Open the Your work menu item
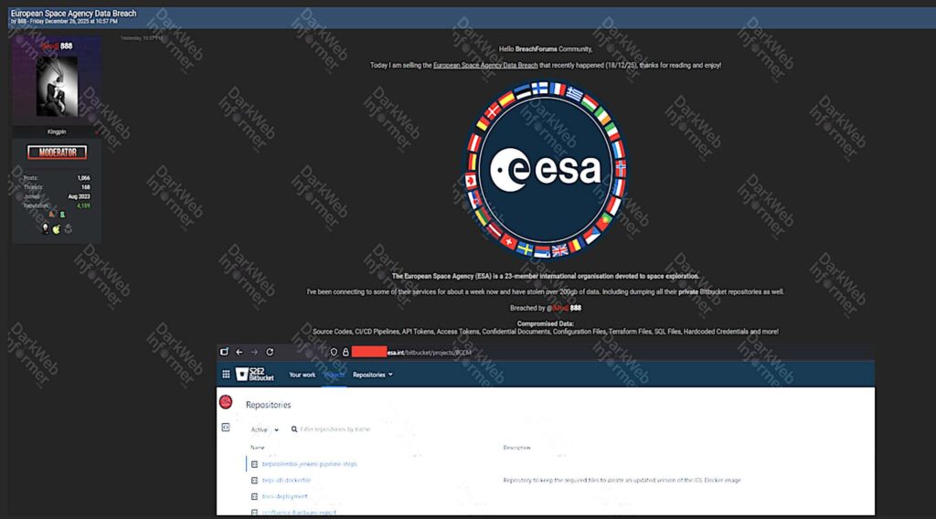The height and width of the screenshot is (519, 936). (302, 375)
